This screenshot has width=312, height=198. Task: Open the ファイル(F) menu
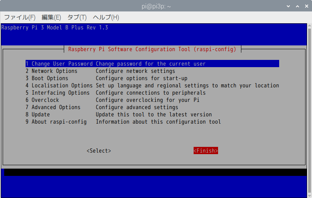coord(19,18)
